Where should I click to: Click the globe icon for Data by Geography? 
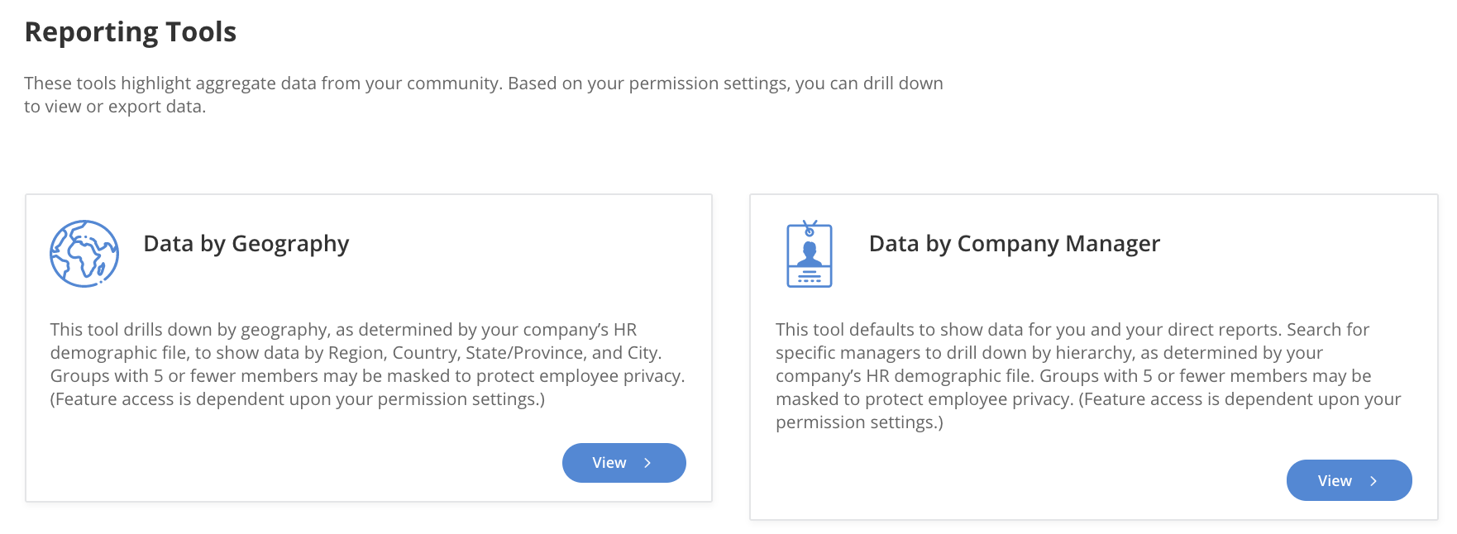pos(84,254)
